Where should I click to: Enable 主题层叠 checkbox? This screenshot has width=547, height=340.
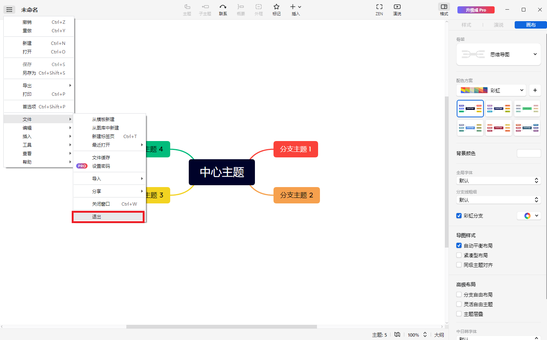(x=459, y=314)
